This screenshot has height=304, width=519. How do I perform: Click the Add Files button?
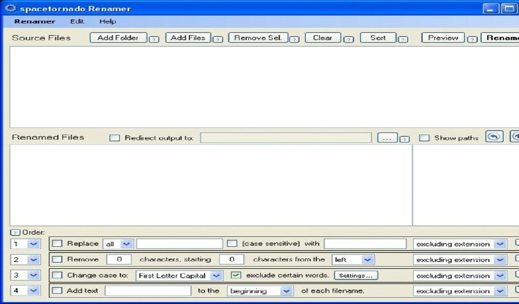click(x=188, y=38)
